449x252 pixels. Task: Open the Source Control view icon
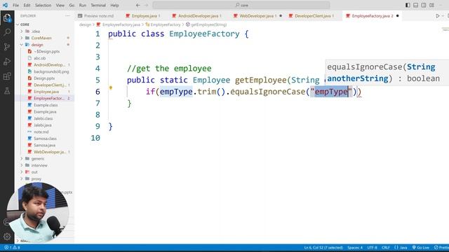[x=7, y=47]
